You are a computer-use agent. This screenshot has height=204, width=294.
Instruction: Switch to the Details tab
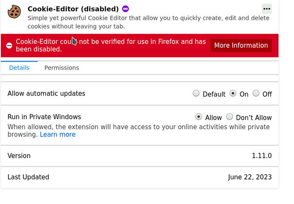pos(19,68)
